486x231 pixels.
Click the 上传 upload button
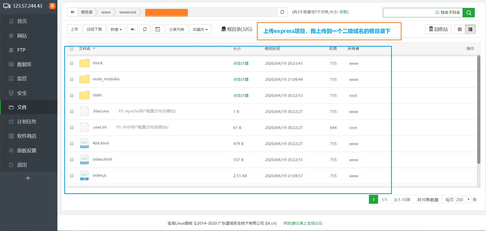point(74,29)
